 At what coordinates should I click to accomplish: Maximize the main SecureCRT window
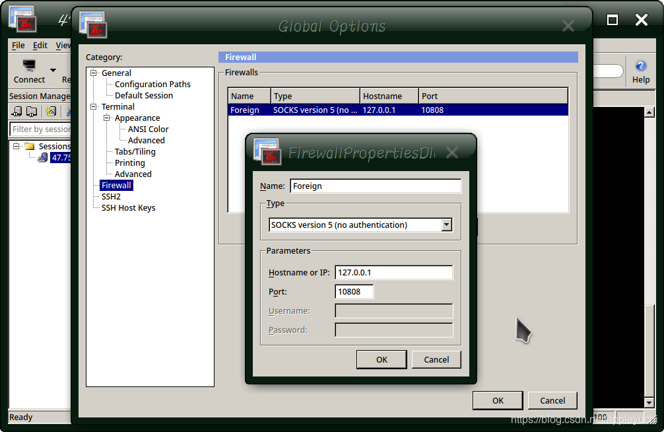613,20
